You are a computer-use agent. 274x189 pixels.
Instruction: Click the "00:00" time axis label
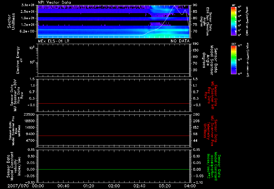pyautogui.click(x=38, y=186)
